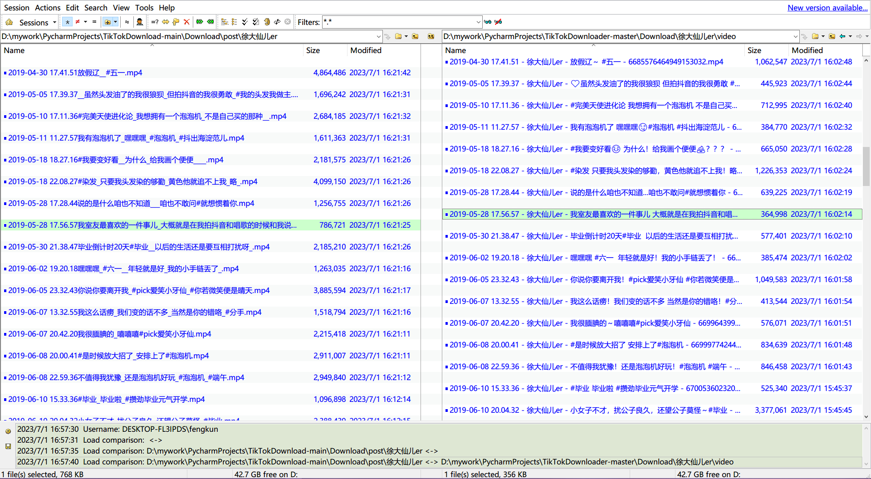Click the red X delete icon
Viewport: 871px width, 479px height.
[186, 22]
